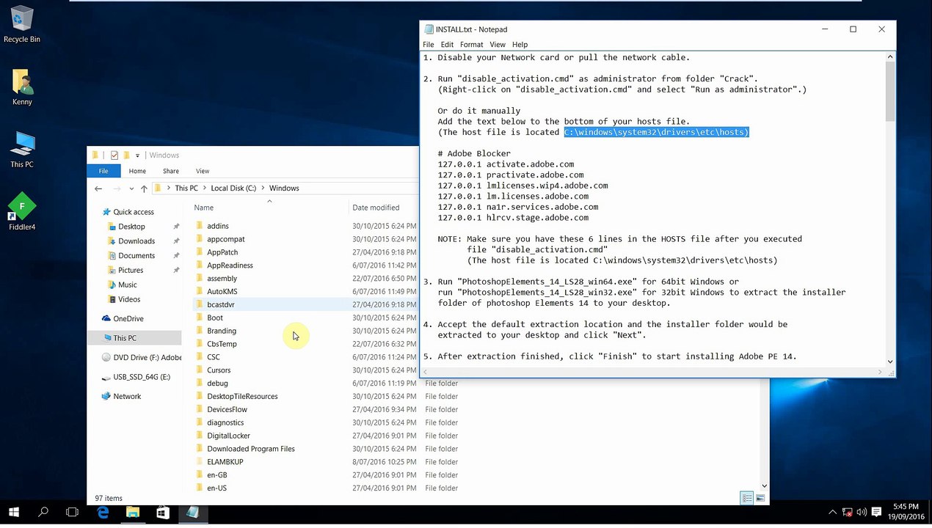Open the taskbar clock and date
Image resolution: width=932 pixels, height=528 pixels.
pos(906,512)
